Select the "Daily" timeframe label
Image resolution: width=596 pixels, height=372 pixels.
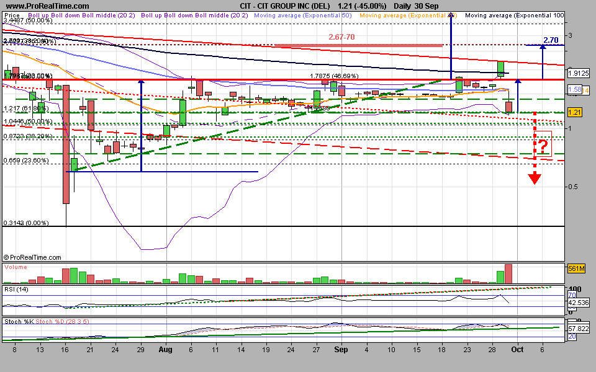click(x=403, y=6)
